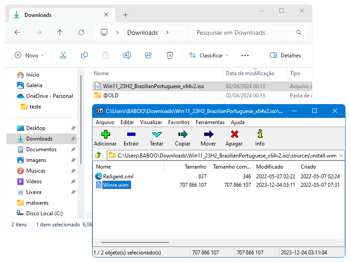Click the 7-Zip address path field
The image size is (350, 262).
coord(225,156)
